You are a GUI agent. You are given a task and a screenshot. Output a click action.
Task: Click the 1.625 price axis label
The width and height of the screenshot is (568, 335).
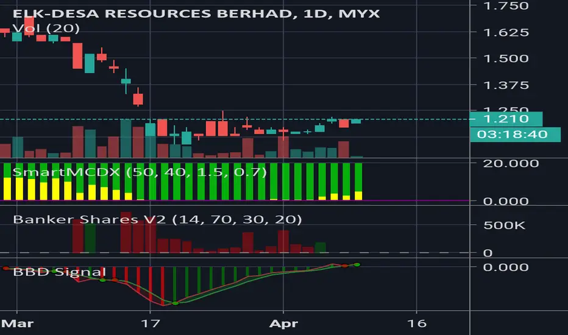point(506,33)
